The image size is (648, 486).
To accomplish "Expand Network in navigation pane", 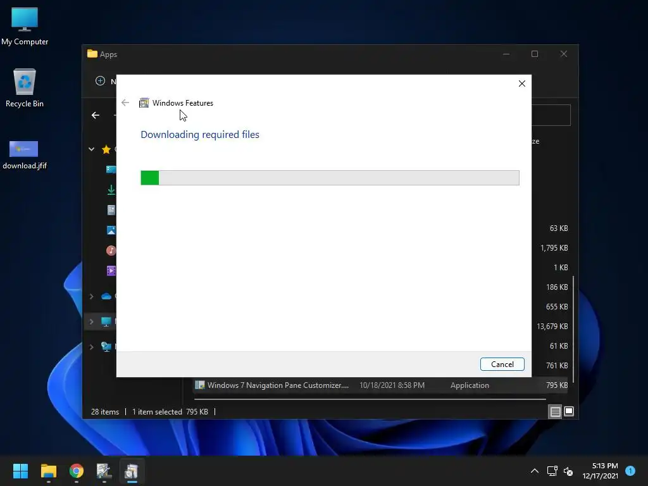I will pyautogui.click(x=91, y=347).
